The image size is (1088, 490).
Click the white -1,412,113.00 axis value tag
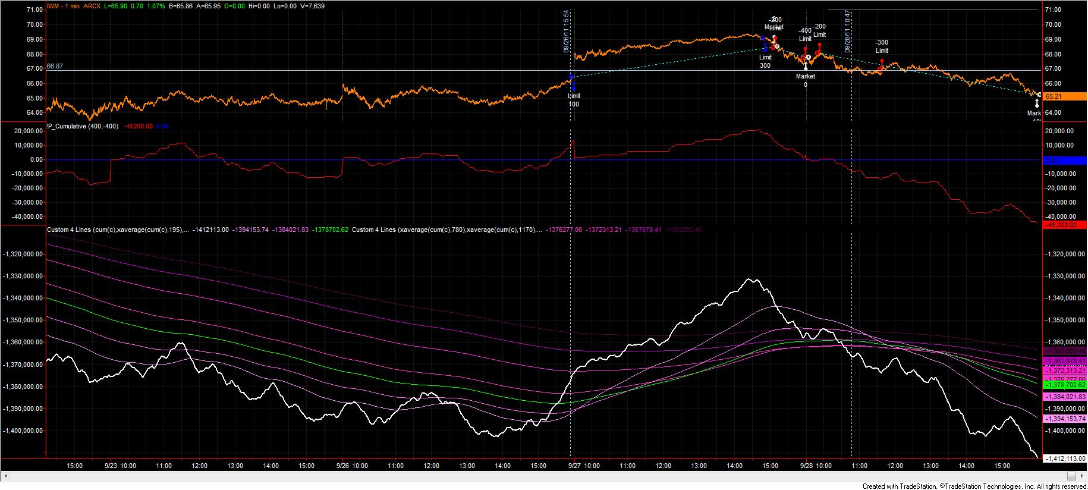point(1065,458)
